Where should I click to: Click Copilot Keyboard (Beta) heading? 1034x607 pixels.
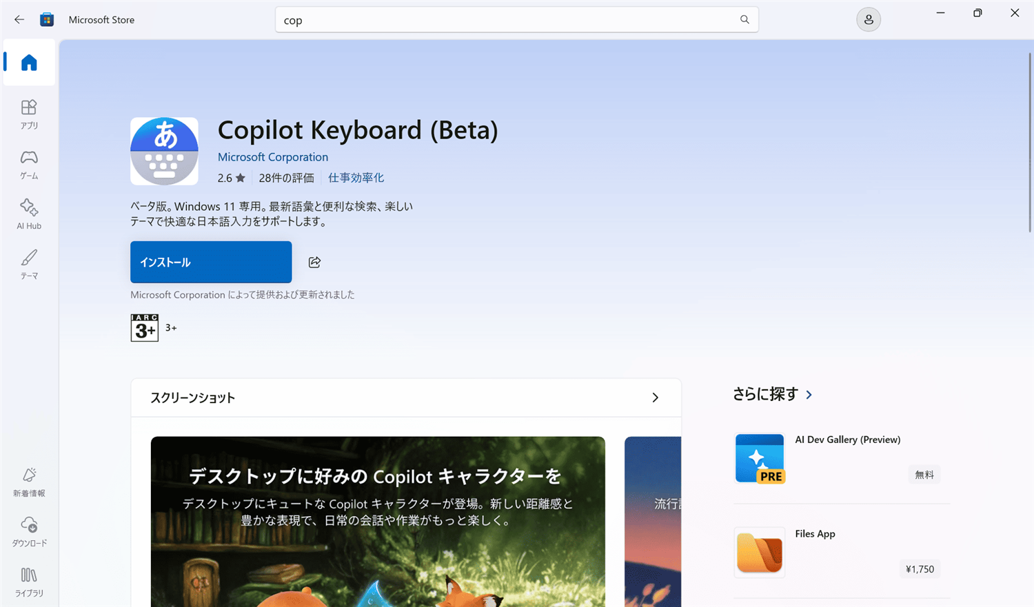point(358,130)
